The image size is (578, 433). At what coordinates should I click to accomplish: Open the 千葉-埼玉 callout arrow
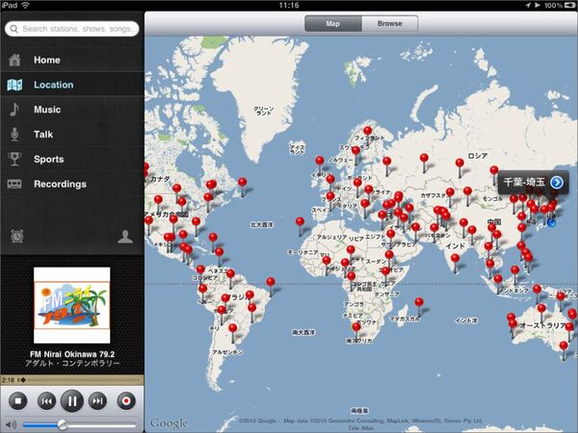pos(557,182)
